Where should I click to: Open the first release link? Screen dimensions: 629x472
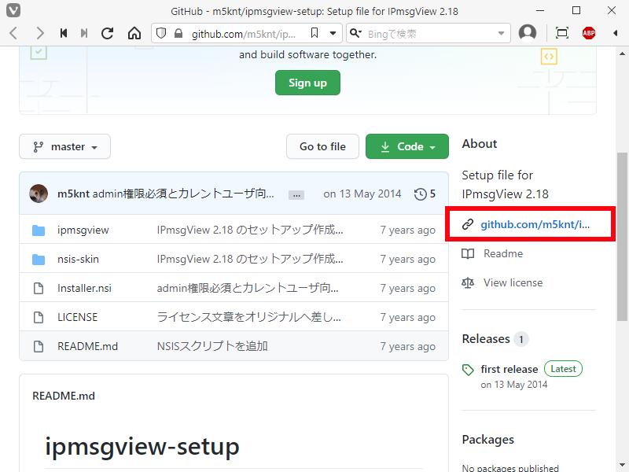pos(509,369)
